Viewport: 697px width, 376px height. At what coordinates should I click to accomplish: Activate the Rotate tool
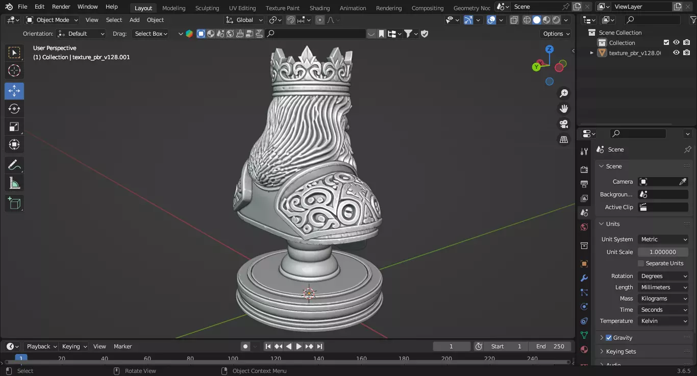[14, 109]
